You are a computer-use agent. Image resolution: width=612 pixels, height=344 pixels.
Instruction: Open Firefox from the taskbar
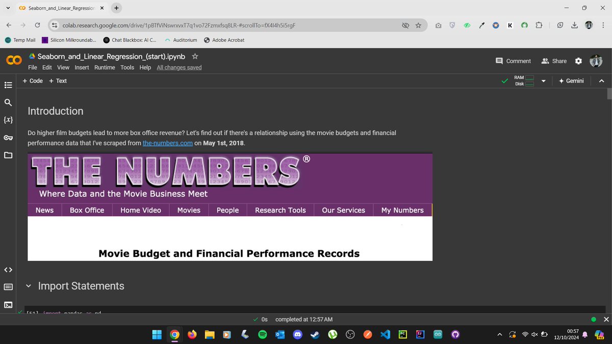point(192,334)
